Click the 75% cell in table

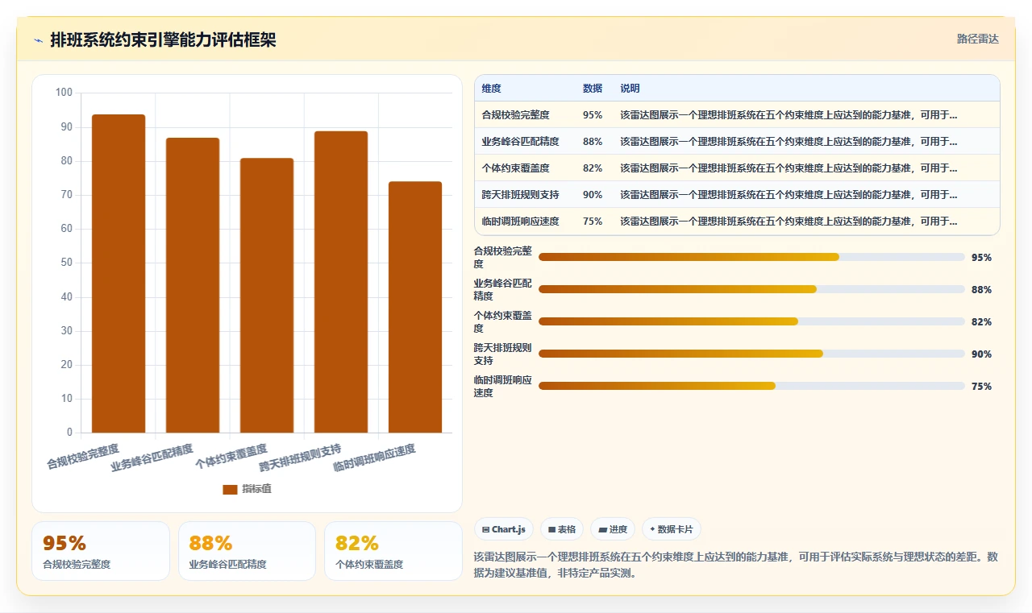click(593, 222)
